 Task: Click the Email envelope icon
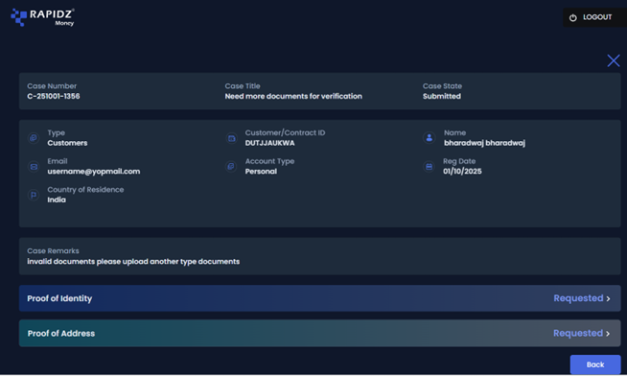point(34,166)
